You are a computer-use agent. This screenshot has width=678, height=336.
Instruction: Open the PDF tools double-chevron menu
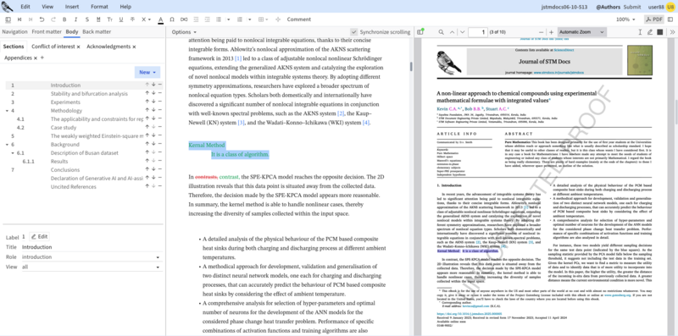[x=672, y=32]
